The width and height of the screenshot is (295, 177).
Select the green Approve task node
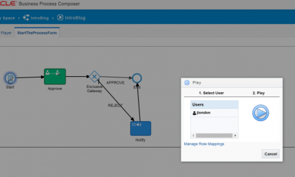pyautogui.click(x=55, y=76)
